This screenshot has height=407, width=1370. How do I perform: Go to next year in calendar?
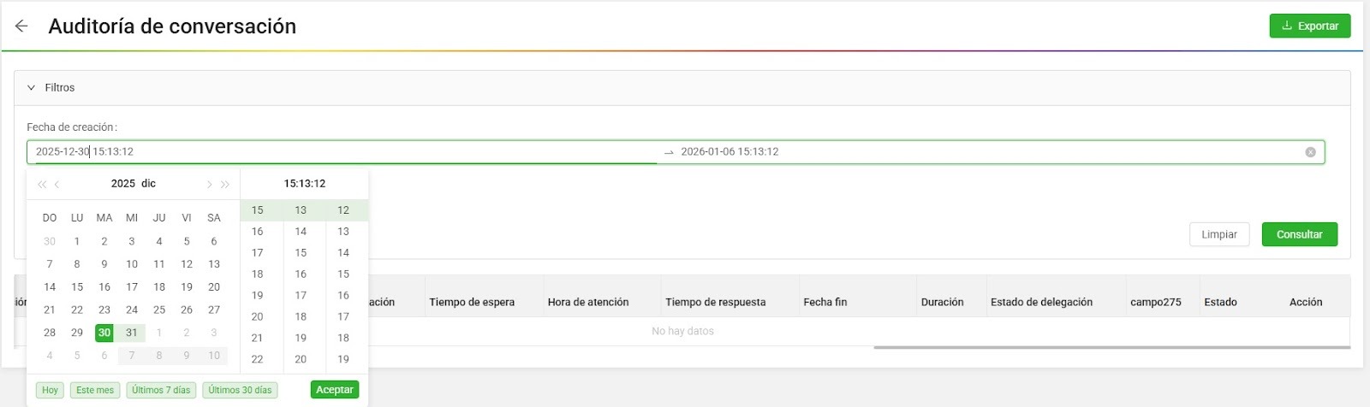coord(225,184)
